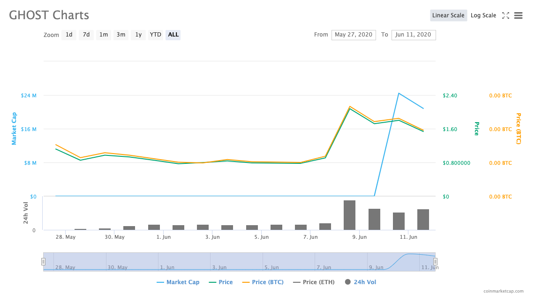The image size is (535, 301).
Task: Toggle Price (BTC) series in legend
Action: click(263, 282)
